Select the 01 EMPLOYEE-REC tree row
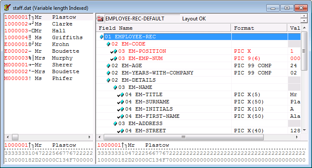The image size is (312, 168). 198,37
